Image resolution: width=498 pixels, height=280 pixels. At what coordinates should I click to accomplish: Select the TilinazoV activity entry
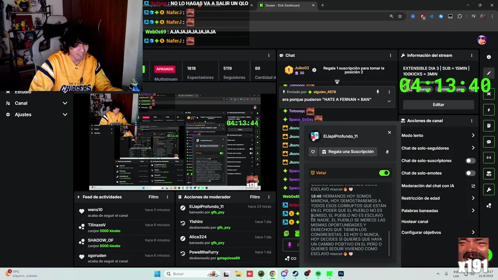[x=124, y=227]
